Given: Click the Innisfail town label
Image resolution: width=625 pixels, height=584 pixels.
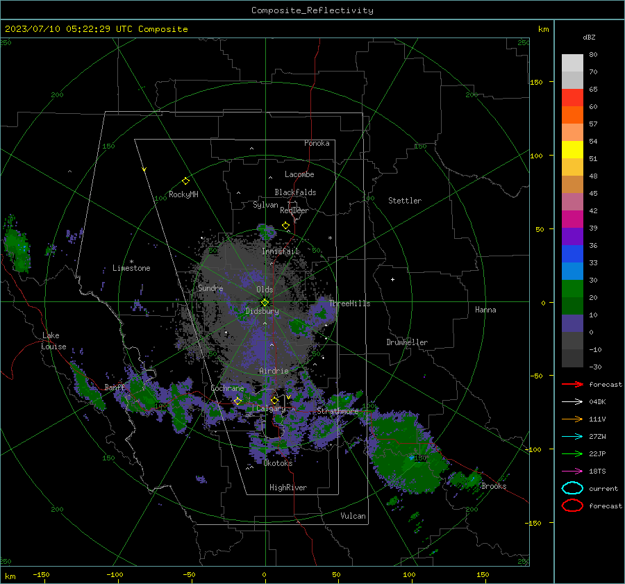Looking at the screenshot, I should tap(280, 251).
